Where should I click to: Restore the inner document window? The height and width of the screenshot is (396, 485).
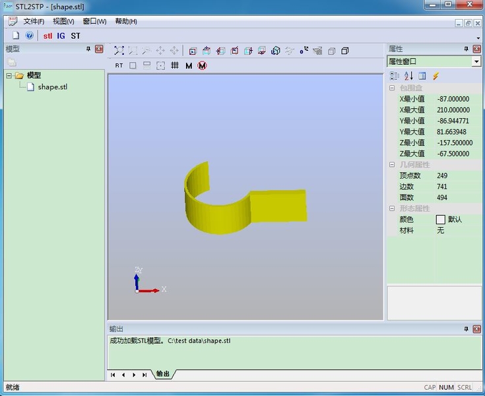coord(468,23)
